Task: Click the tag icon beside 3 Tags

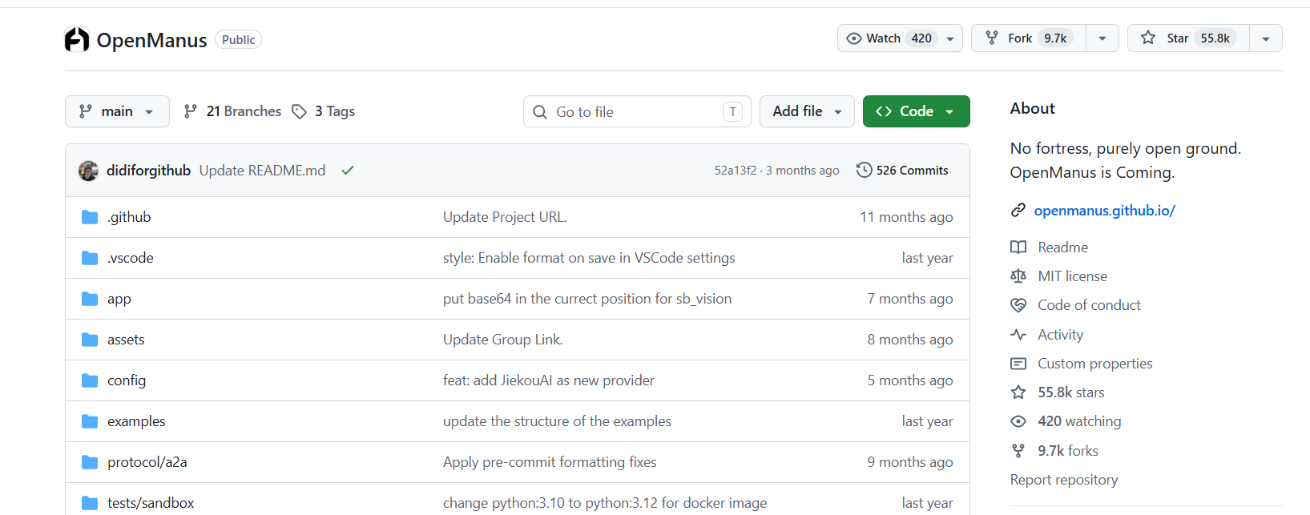Action: point(300,111)
